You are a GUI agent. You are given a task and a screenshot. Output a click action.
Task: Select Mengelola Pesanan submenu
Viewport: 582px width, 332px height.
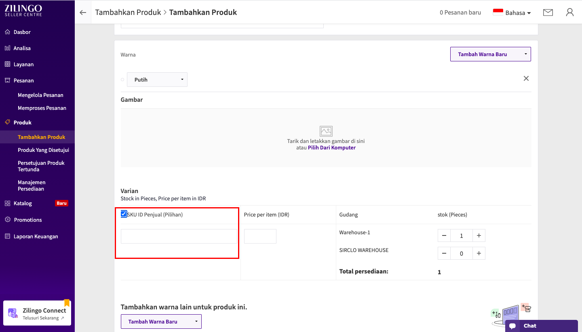40,95
